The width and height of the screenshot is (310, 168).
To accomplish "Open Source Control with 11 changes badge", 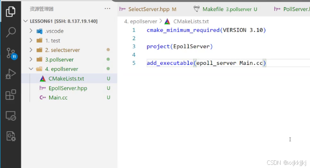I will pos(11,53).
